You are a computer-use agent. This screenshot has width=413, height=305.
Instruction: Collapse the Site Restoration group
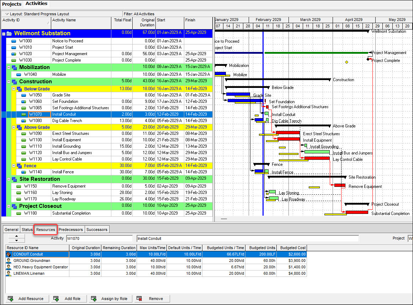[x=9, y=179]
